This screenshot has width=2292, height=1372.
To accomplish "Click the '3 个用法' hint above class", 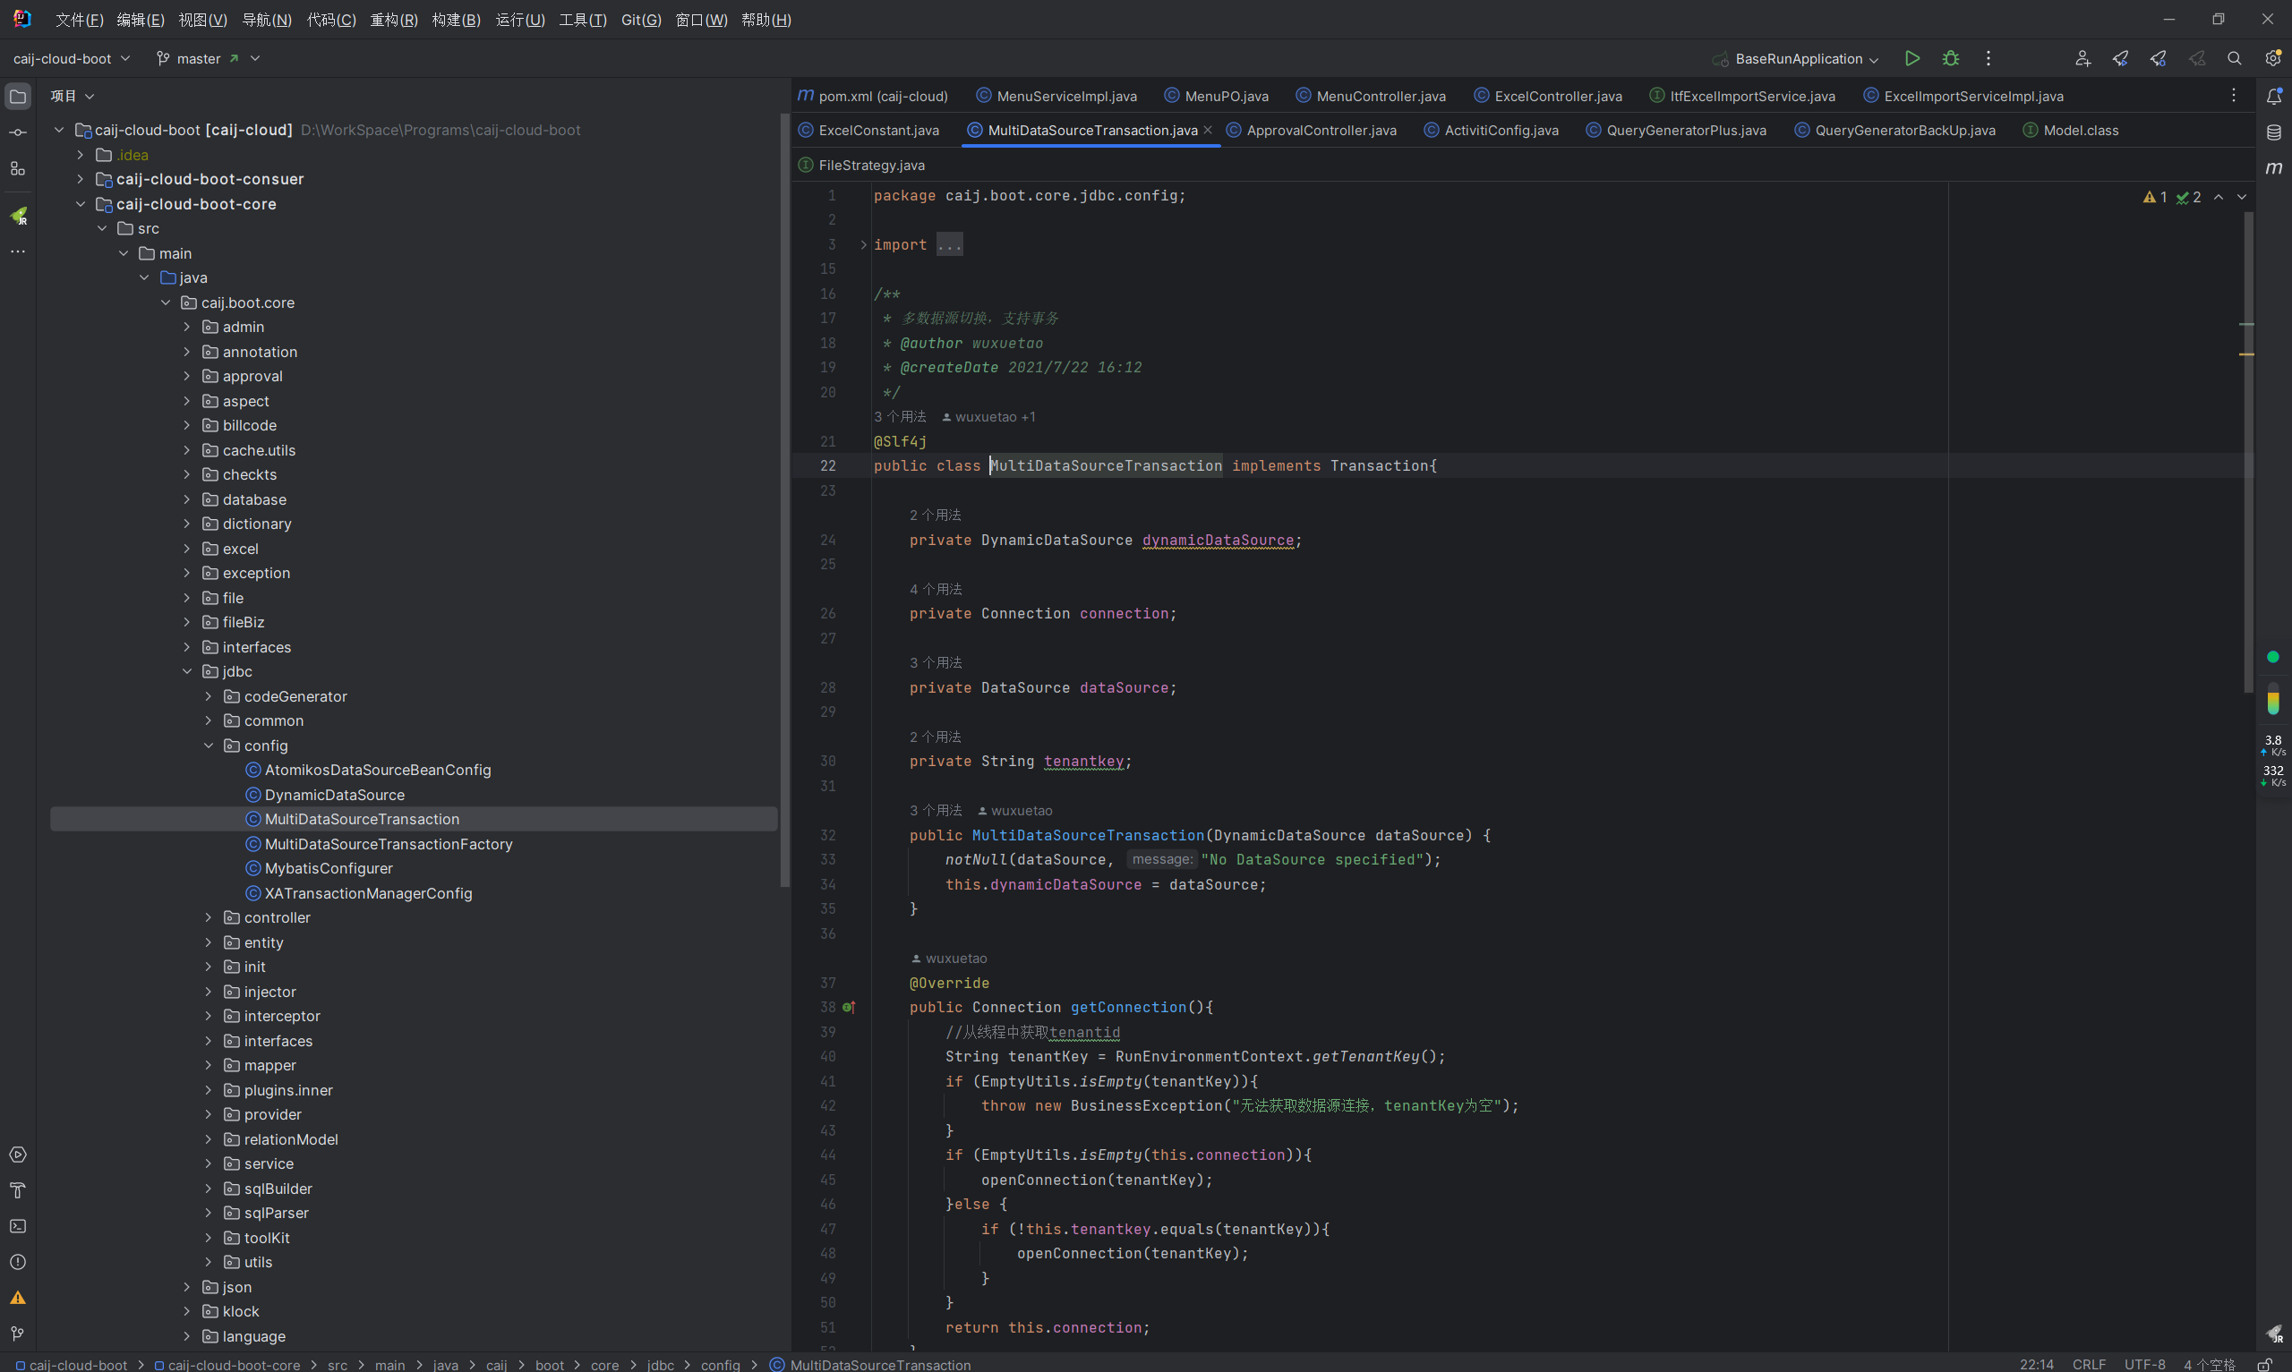I will click(900, 417).
